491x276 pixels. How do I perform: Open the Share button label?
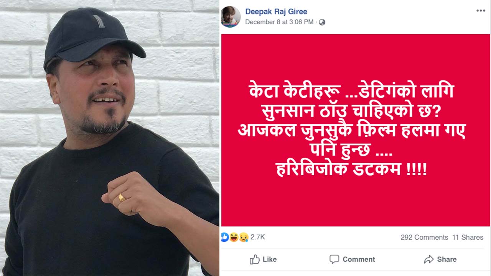[x=447, y=260]
